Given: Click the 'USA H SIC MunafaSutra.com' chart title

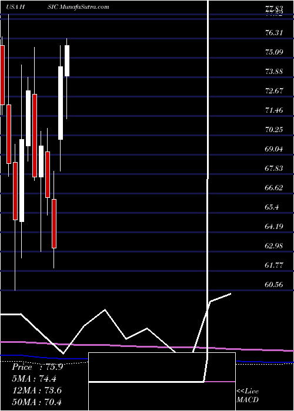Looking at the screenshot, I should click(58, 7).
